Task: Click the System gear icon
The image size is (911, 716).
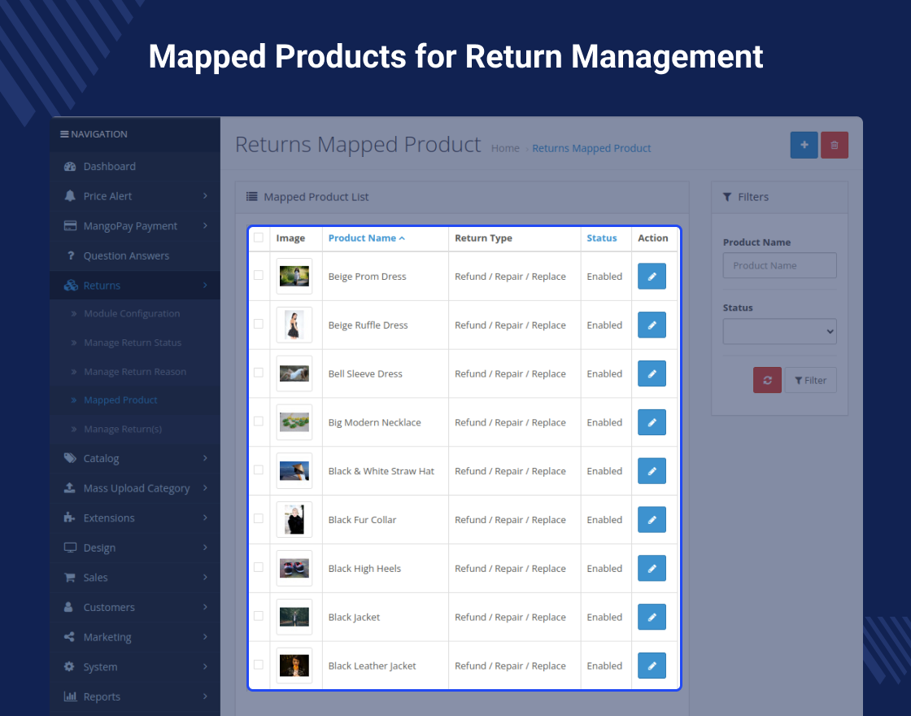Action: click(x=69, y=666)
